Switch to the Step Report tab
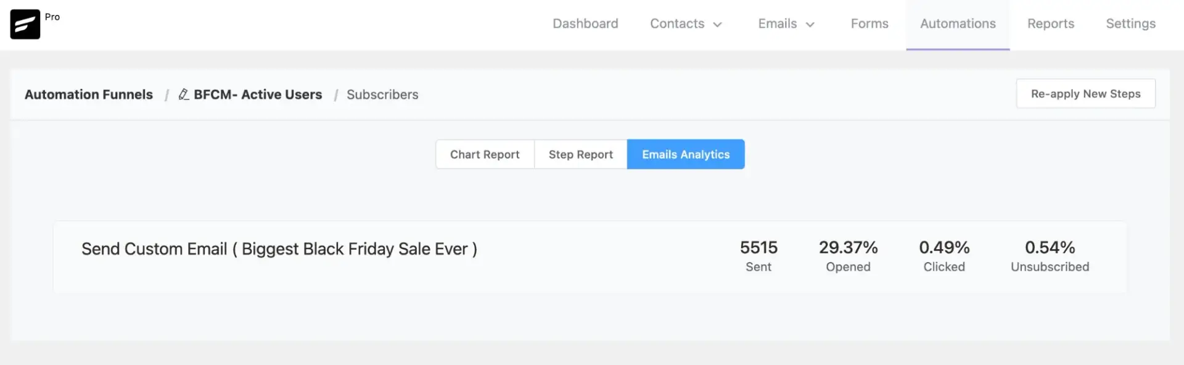The image size is (1184, 365). coord(581,154)
